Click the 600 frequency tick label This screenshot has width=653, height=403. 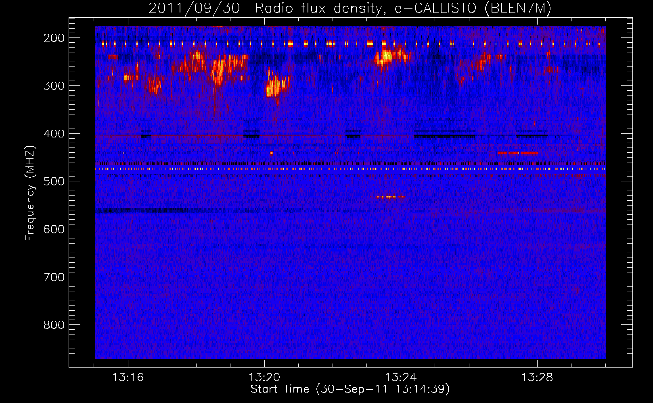(x=54, y=229)
